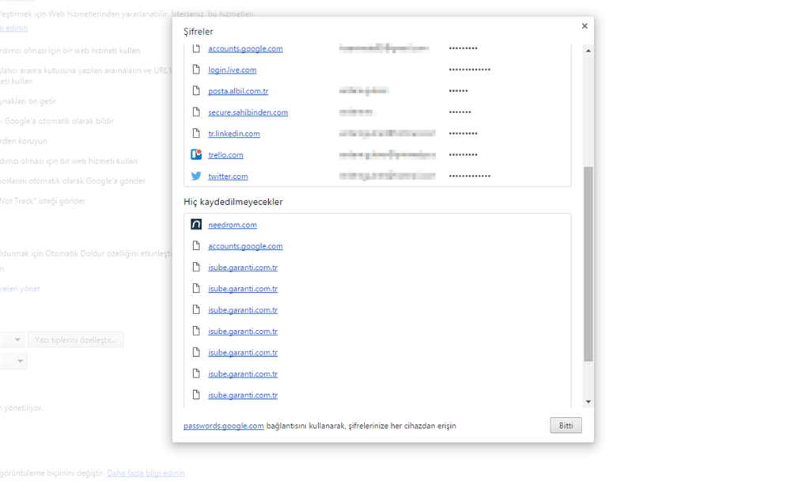
Task: Open the twitter.com saved password link
Action: point(228,176)
